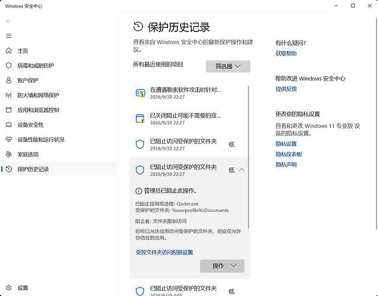Click the %userprofile%\Documents folder text
Screen dimensions: 378x296
[x=200, y=210]
